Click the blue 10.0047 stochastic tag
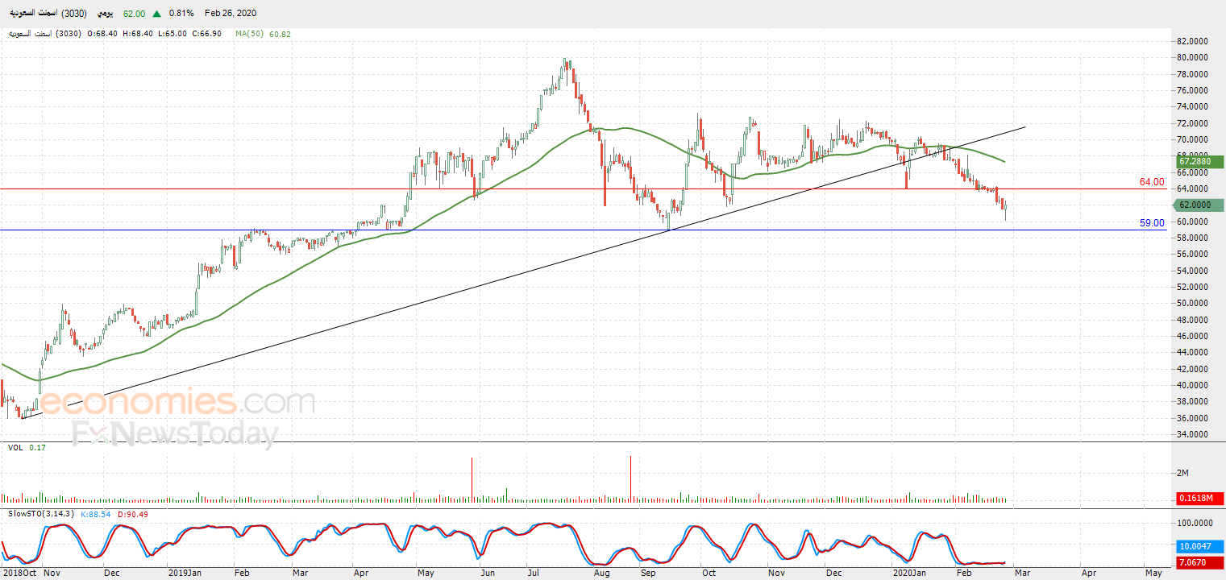Viewport: 1226px width, 580px height. coord(1201,547)
